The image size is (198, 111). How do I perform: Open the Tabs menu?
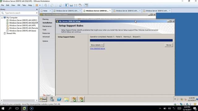pos(24,5)
